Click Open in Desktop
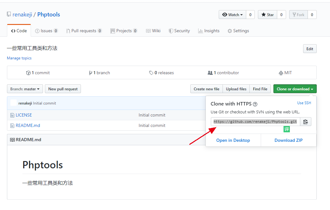This screenshot has height=210, width=330. [233, 140]
